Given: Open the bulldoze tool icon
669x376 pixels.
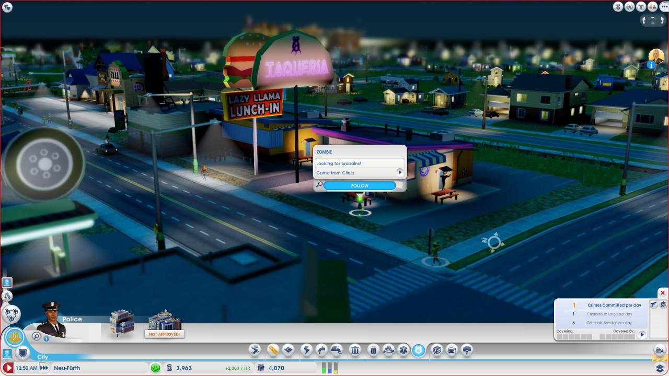Looking at the screenshot, I should click(x=660, y=350).
